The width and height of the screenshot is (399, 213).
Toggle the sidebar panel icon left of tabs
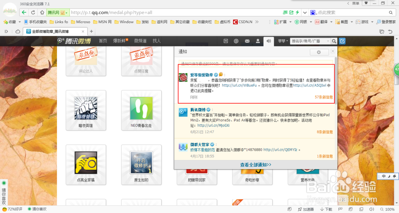tap(6, 32)
